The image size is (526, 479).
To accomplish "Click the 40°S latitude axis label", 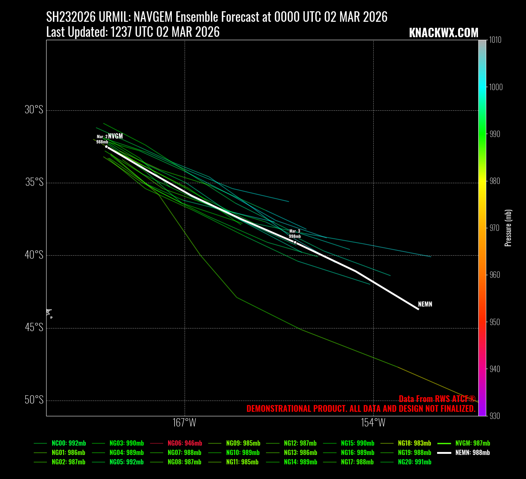I will [x=34, y=255].
